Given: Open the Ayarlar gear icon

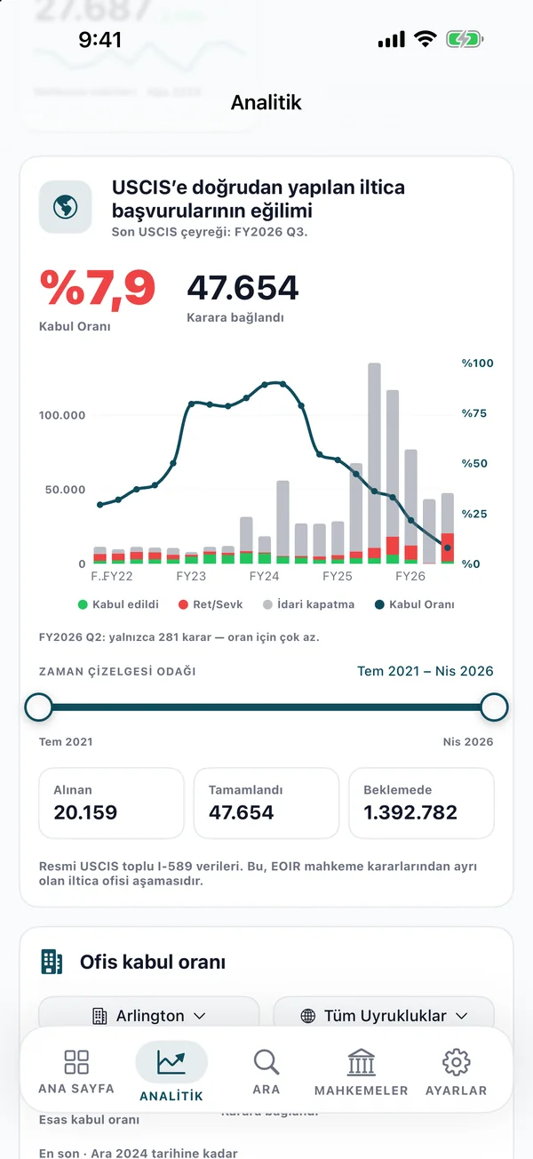Looking at the screenshot, I should click(456, 1061).
